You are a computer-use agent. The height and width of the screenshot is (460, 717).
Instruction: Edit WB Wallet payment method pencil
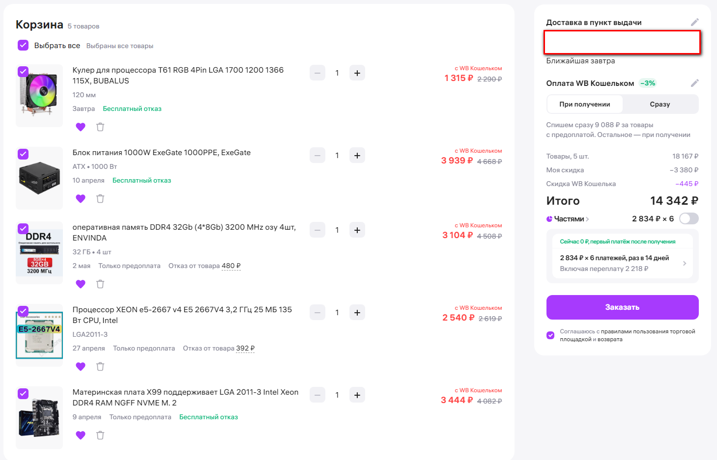(x=694, y=83)
